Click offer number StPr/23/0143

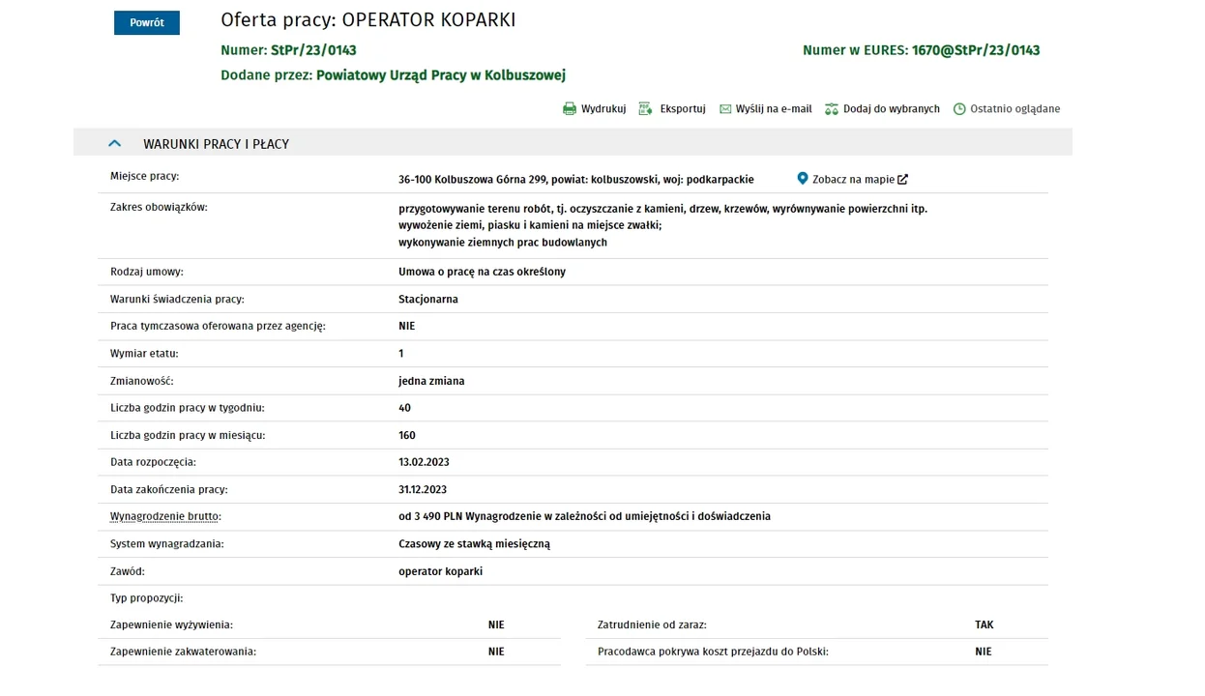point(313,50)
